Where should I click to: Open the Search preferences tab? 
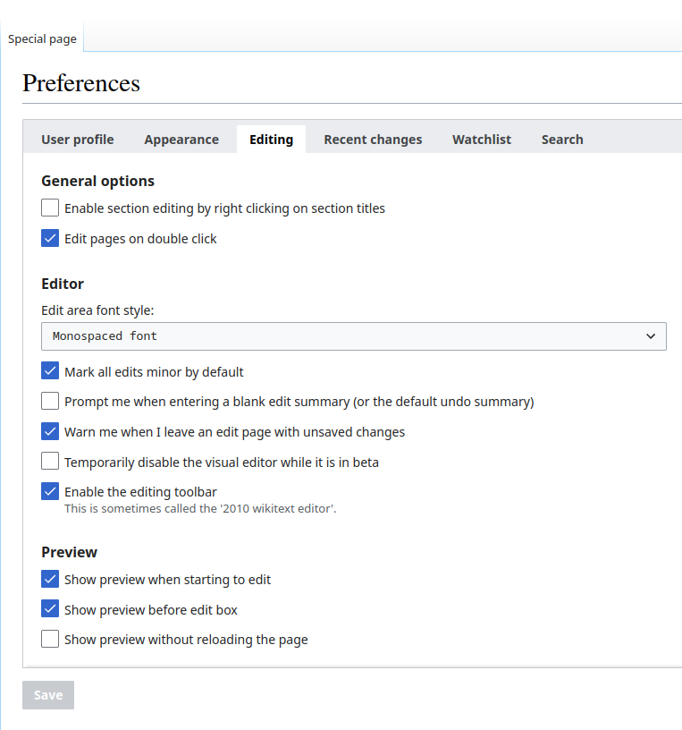[x=562, y=140]
